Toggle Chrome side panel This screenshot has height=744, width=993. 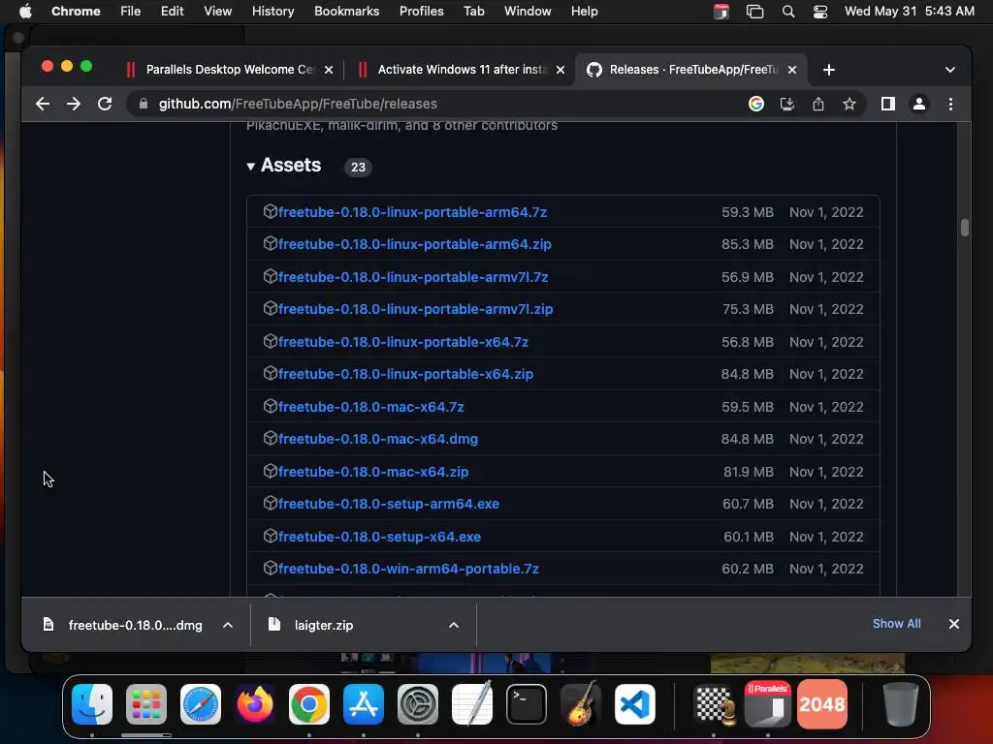pyautogui.click(x=888, y=104)
